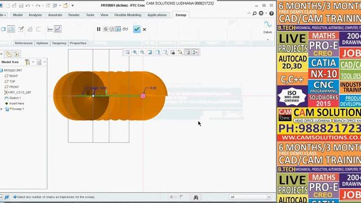Pause the Sweep tool
This screenshot has width=361, height=203.
tap(99, 29)
